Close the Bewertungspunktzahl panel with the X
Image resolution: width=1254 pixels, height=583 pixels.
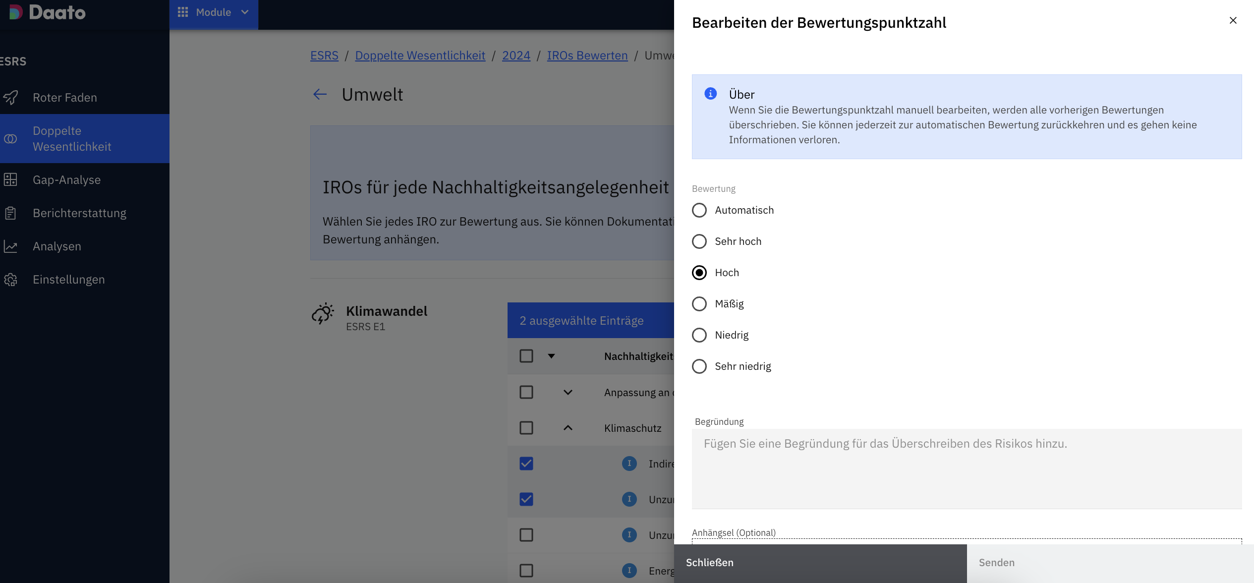click(x=1233, y=20)
